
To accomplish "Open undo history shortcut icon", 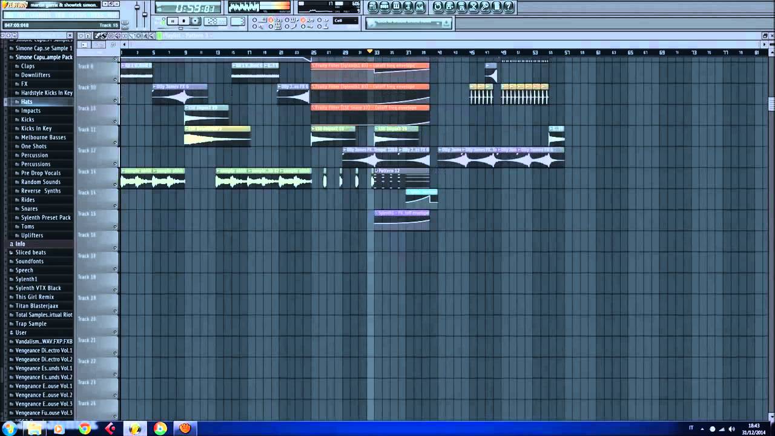I will pyautogui.click(x=438, y=7).
